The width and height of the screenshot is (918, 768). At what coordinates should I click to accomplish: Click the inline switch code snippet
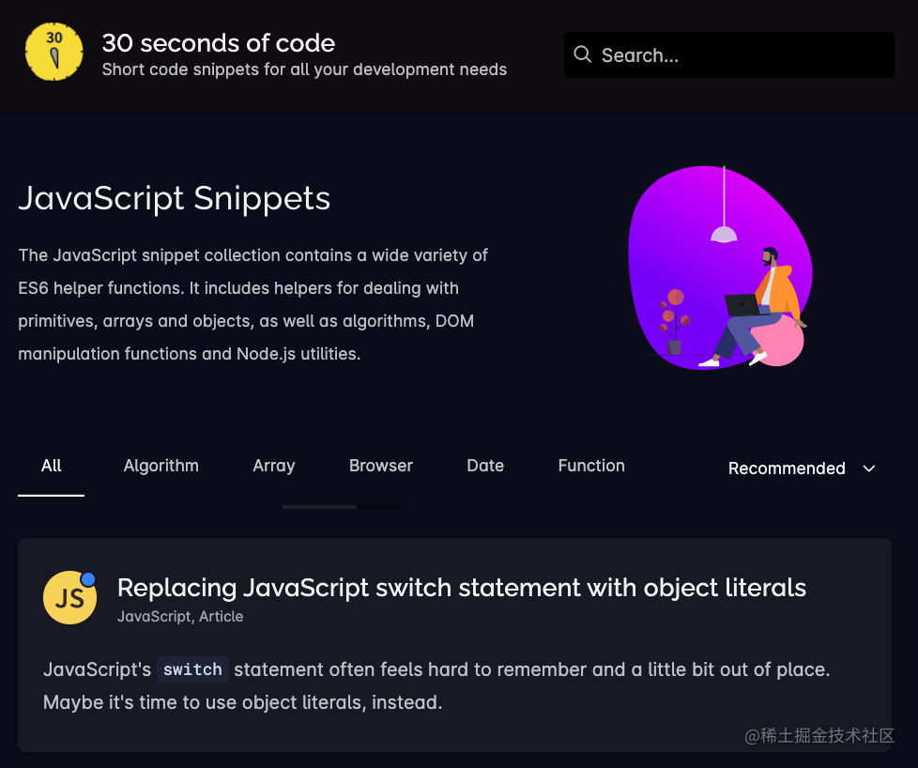coord(191,669)
